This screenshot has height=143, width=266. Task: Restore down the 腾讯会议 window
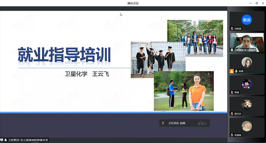point(256,3)
